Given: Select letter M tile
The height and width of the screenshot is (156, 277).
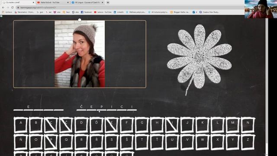Looking at the screenshot, I should click(x=233, y=125).
